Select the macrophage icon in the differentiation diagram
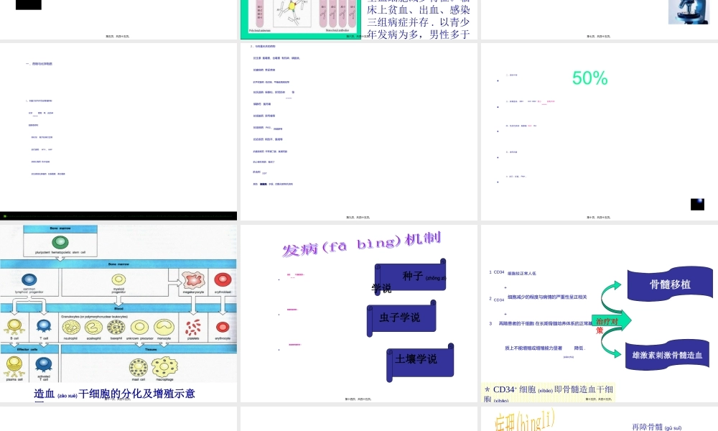Image resolution: width=718 pixels, height=431 pixels. (164, 367)
